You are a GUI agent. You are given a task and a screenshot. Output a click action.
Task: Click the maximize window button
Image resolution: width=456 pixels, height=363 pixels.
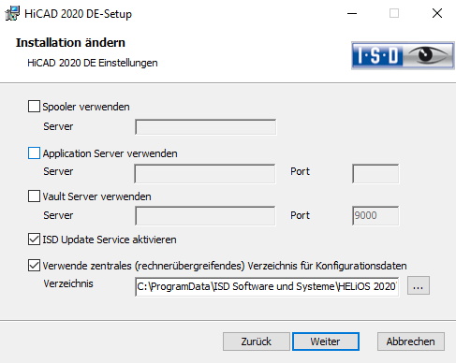(394, 13)
